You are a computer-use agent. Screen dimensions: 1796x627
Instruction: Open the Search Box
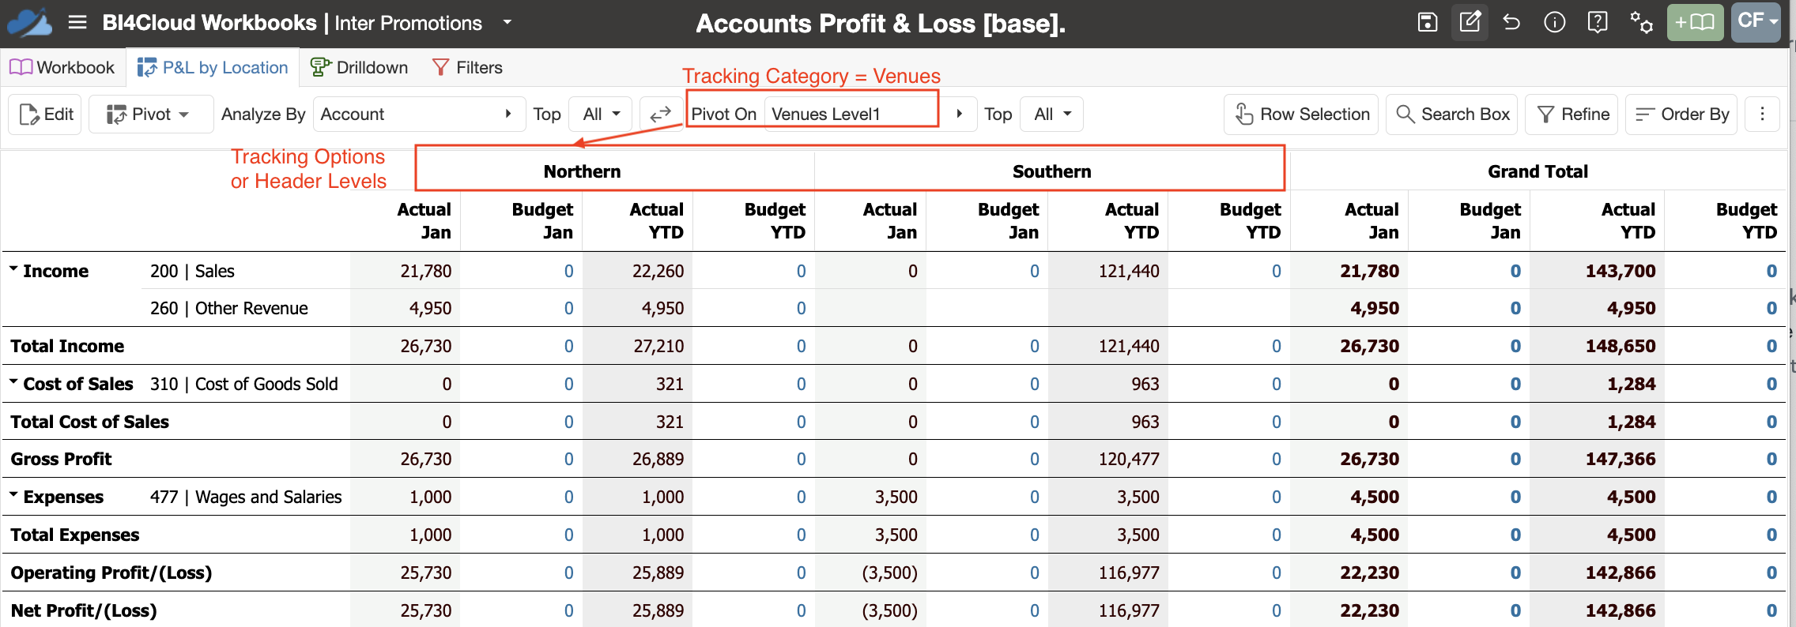1453,115
